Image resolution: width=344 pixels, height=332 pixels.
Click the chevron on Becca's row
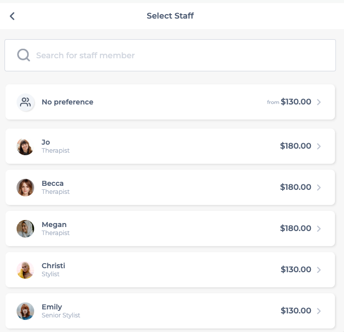coord(319,187)
